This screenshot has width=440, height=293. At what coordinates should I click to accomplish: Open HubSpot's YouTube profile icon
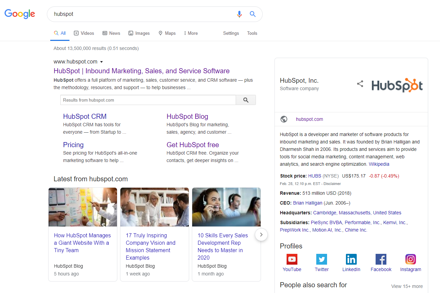coord(292,259)
